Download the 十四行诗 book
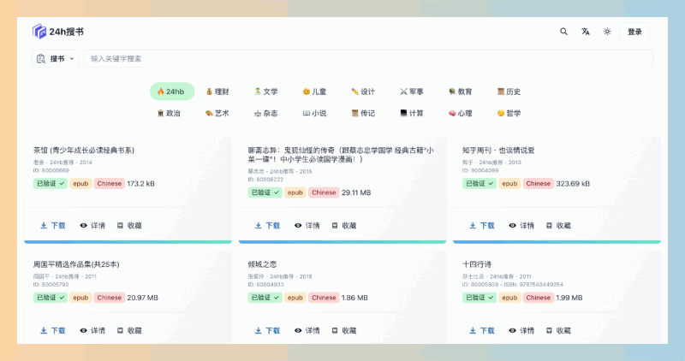Viewport: 685px width, 361px height. pos(482,331)
